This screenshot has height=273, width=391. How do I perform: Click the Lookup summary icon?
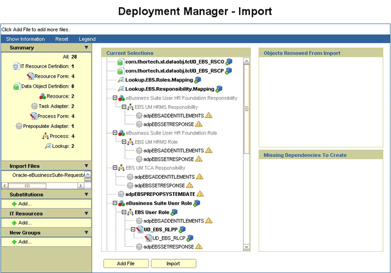tap(48, 146)
